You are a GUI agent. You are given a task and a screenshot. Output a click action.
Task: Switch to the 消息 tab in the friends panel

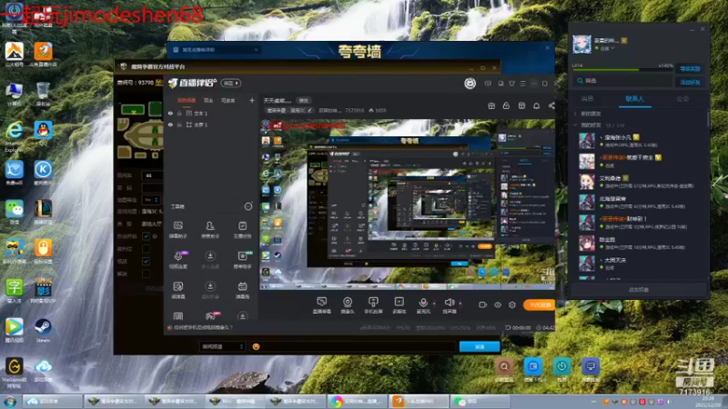587,99
